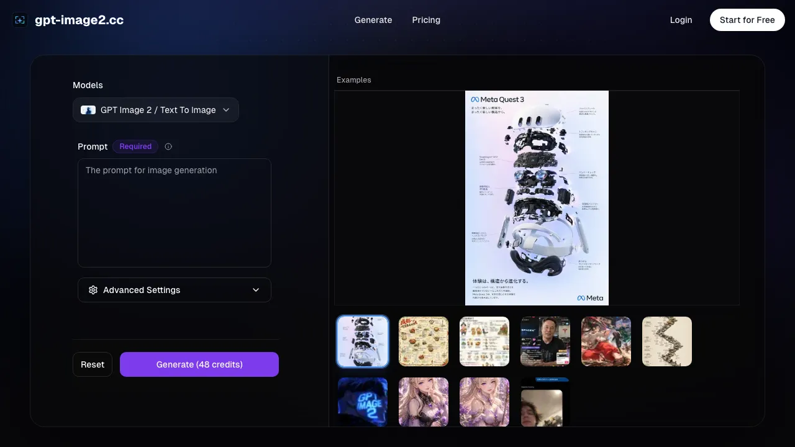The width and height of the screenshot is (795, 447).
Task: Click the model thumbnail icon in dropdown
Action: click(88, 110)
